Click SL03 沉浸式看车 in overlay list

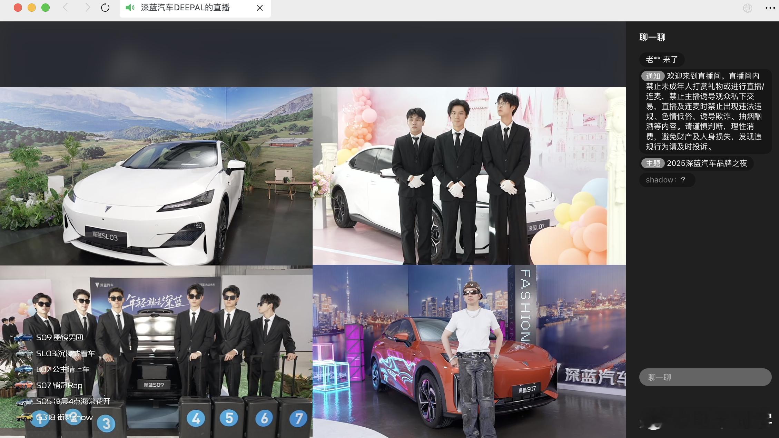click(x=65, y=353)
